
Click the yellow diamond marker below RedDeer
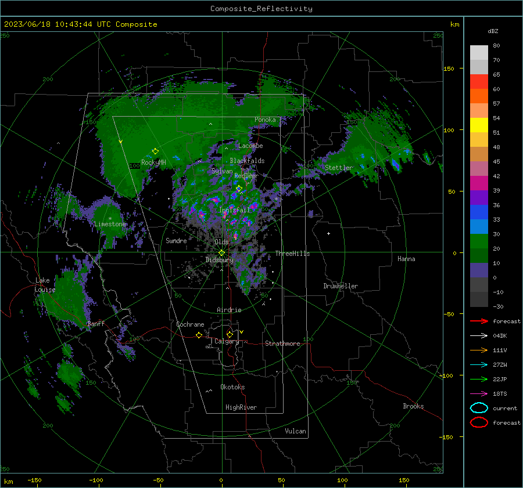coord(239,189)
